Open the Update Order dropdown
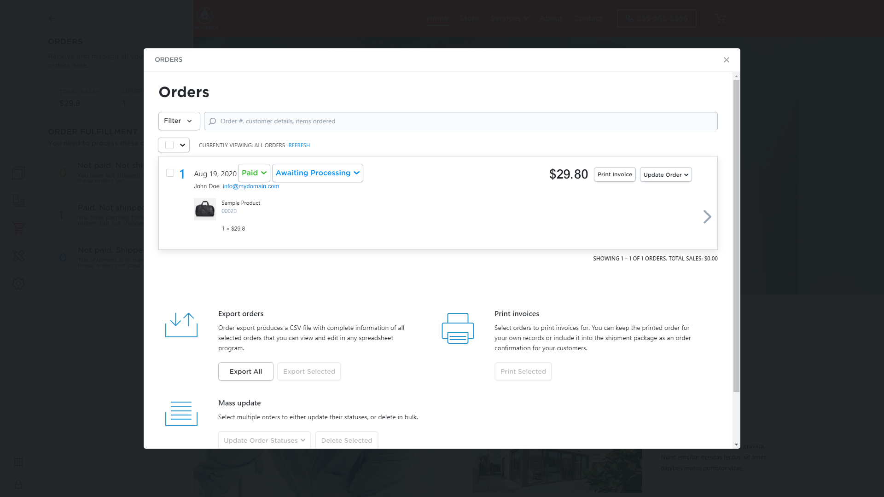Image resolution: width=884 pixels, height=497 pixels. pyautogui.click(x=666, y=174)
